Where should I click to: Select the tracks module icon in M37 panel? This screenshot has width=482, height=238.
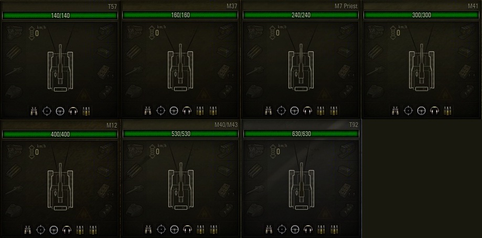(226, 31)
